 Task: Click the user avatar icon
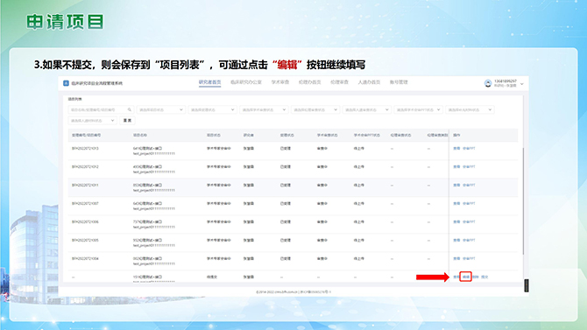click(487, 83)
